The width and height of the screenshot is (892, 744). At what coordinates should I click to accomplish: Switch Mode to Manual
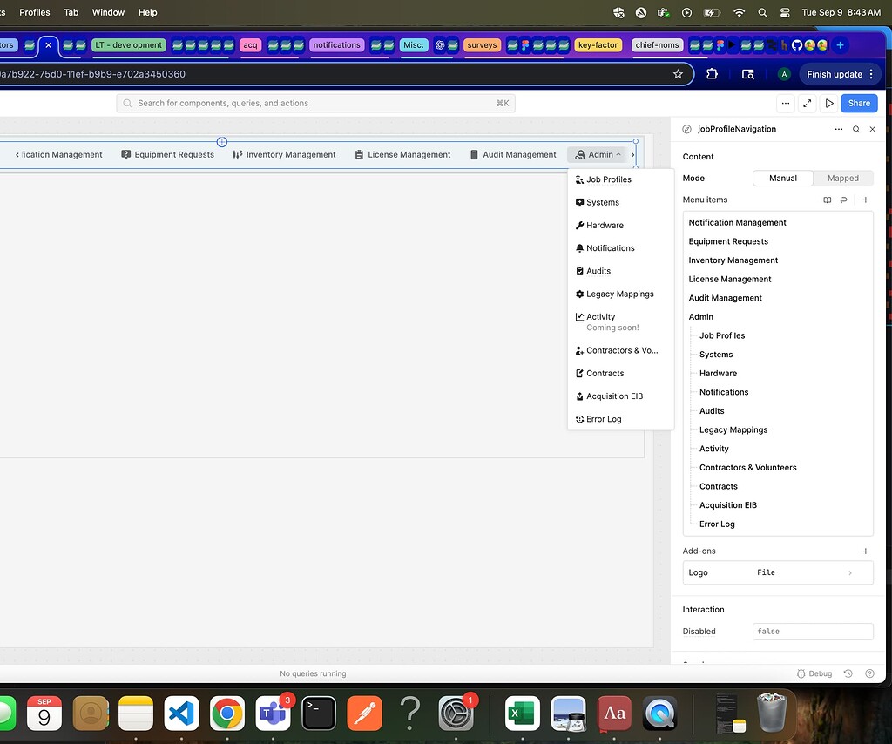click(782, 178)
